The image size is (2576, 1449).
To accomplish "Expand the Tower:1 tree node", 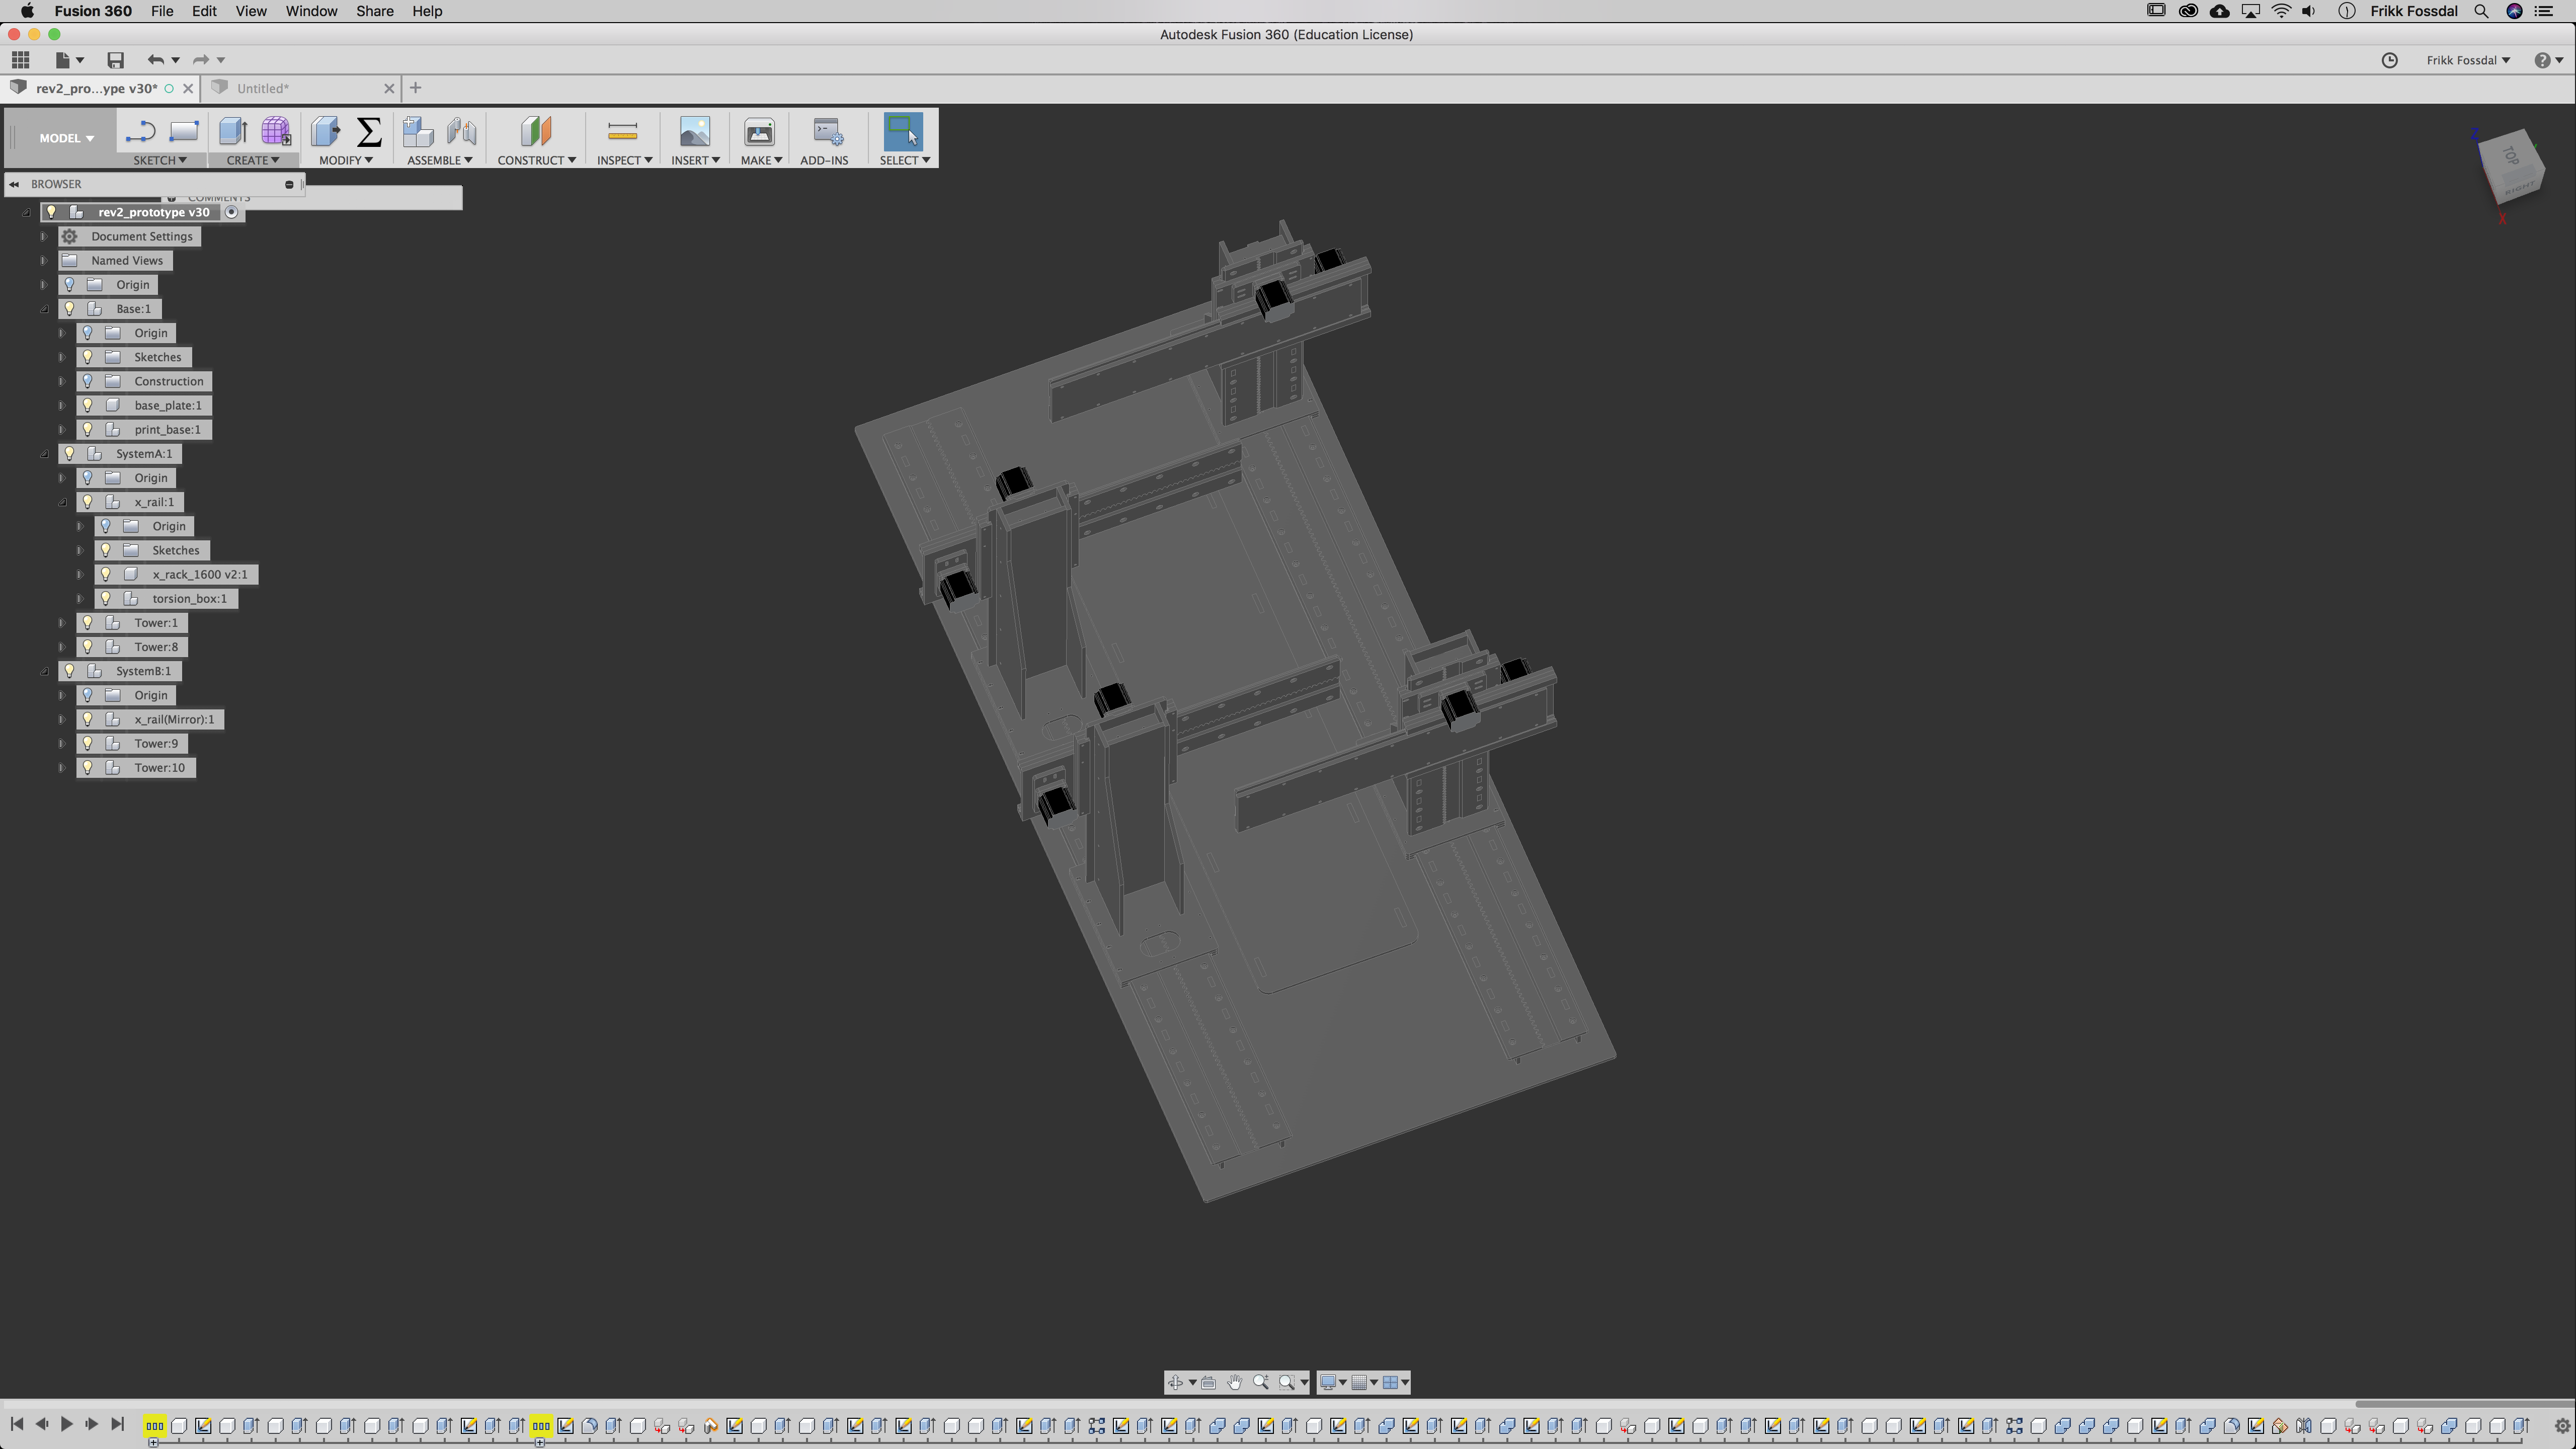I will (x=62, y=623).
